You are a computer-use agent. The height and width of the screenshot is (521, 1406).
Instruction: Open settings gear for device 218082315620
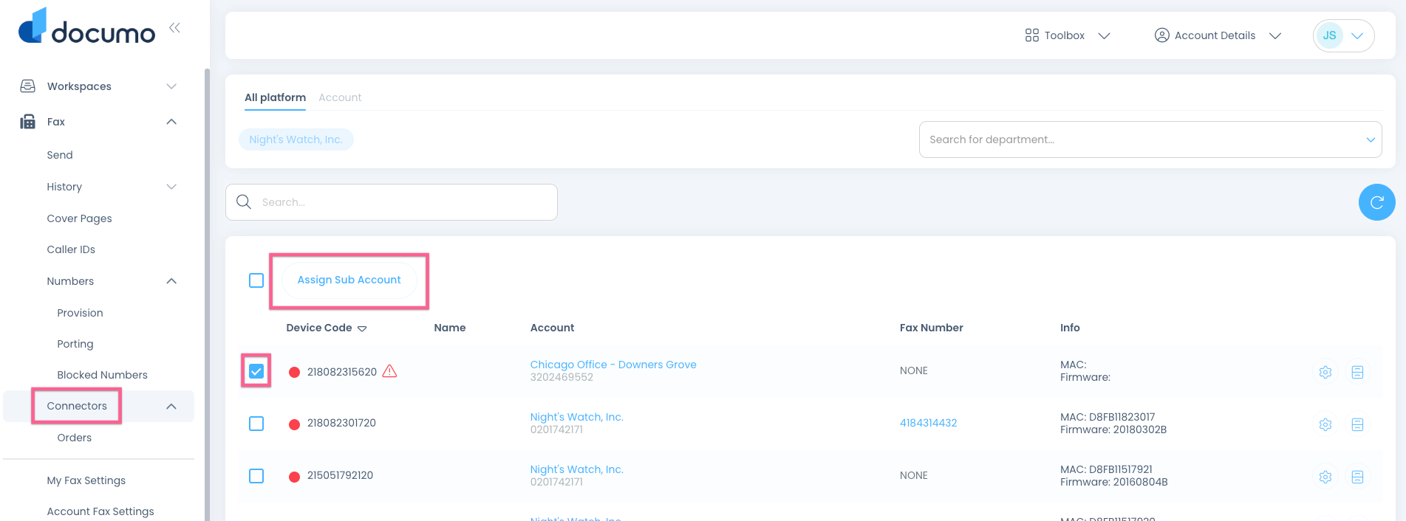1325,372
